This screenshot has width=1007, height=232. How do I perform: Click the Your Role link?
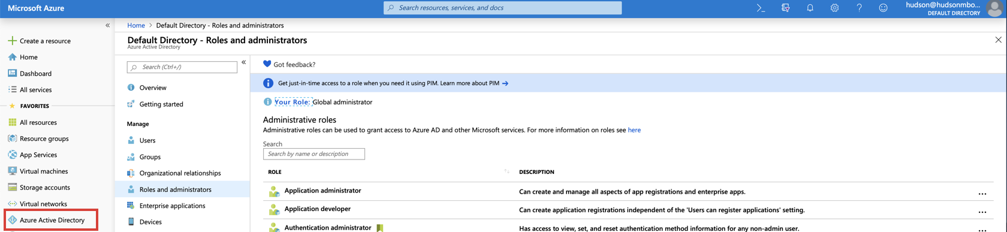coord(293,102)
